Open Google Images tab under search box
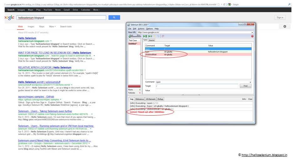Screen dimensions: 293x161 point(31,27)
